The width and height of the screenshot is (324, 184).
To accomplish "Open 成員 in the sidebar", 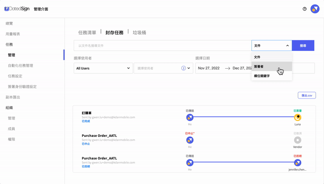I will [x=11, y=129].
